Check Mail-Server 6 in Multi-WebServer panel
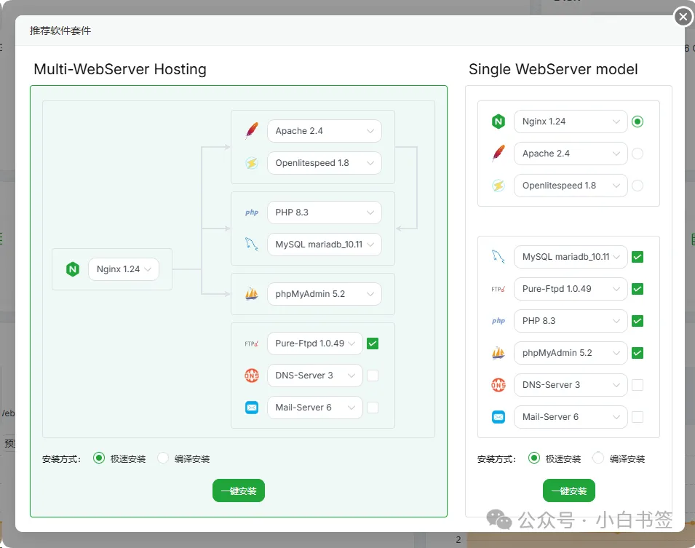Image resolution: width=695 pixels, height=548 pixels. click(x=373, y=408)
